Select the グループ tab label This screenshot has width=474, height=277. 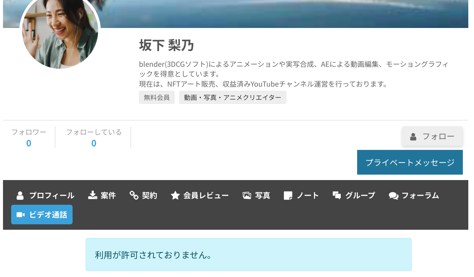point(360,196)
